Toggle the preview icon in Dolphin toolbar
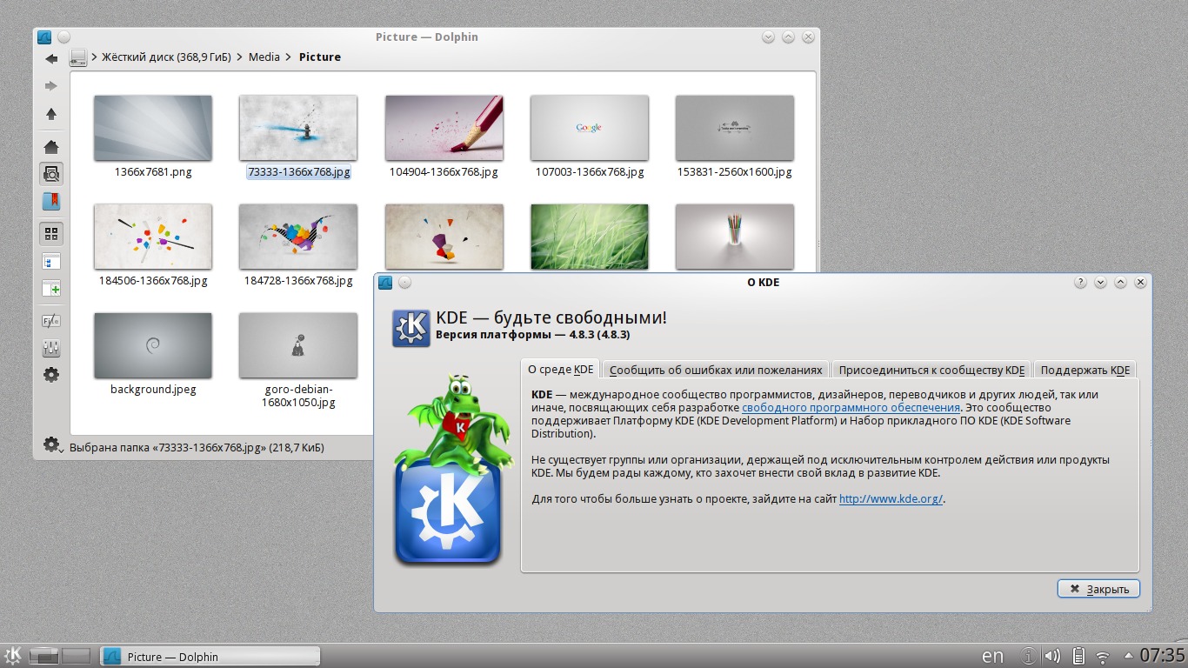This screenshot has width=1188, height=668. pos(51,174)
